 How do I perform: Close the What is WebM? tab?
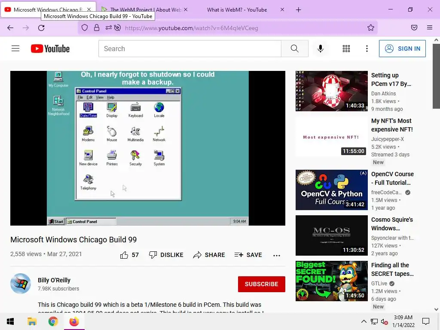(x=282, y=10)
